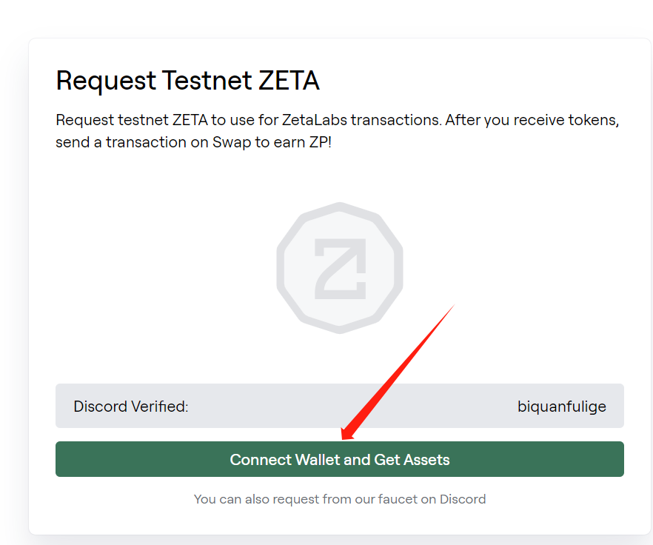Click the "Request Testnet ZETA" heading

pos(188,81)
